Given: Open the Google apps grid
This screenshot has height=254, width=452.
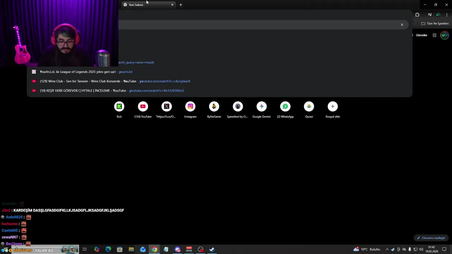Looking at the screenshot, I should click(434, 35).
